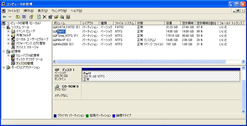Open the 表示(V) menu
Screen dimensions: 247x126
[x=43, y=11]
